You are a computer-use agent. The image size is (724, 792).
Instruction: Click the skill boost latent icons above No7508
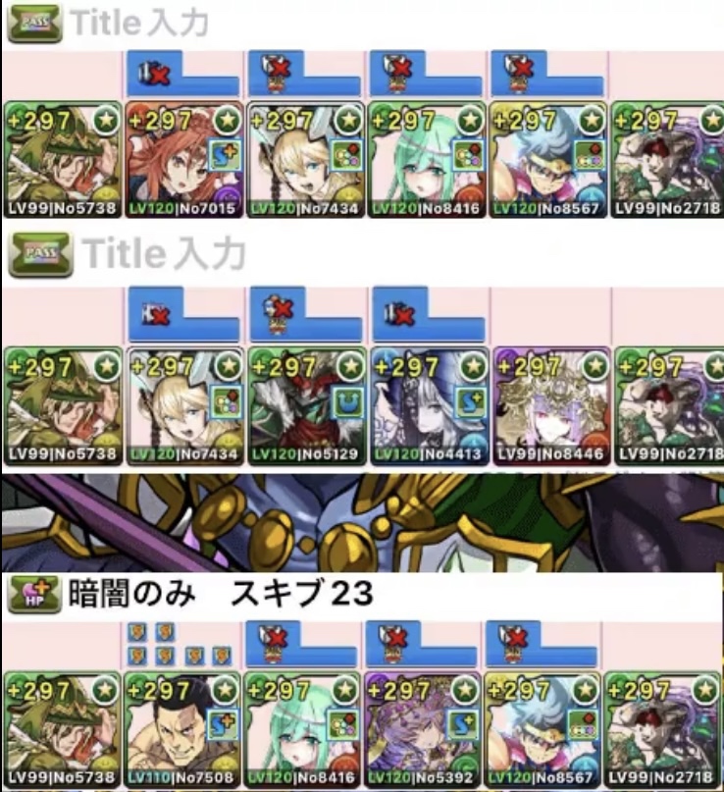pyautogui.click(x=180, y=644)
